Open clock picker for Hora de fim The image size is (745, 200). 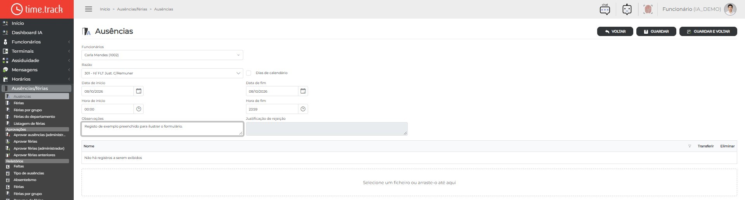[x=303, y=109]
